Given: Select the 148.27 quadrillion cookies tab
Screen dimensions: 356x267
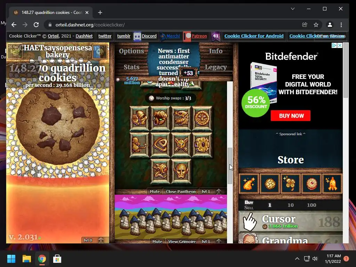Looking at the screenshot, I should (x=51, y=13).
